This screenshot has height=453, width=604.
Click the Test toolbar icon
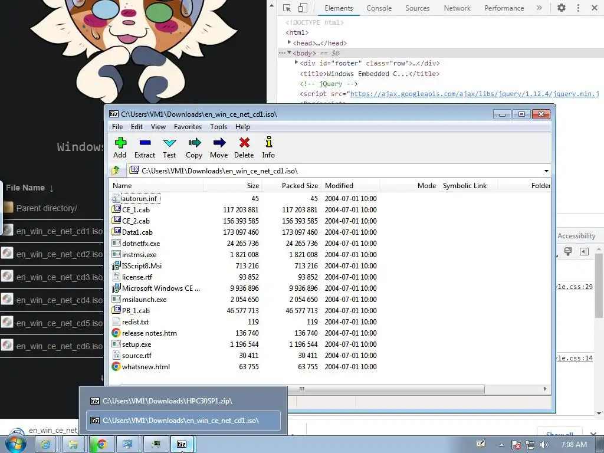point(169,147)
